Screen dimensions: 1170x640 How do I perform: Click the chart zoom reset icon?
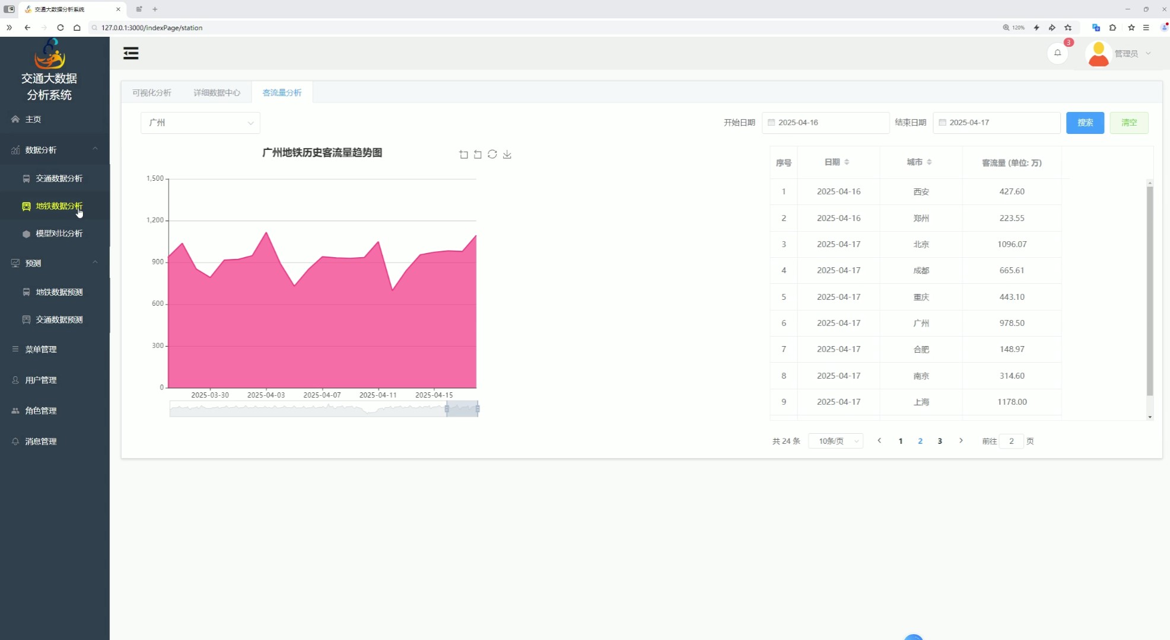(478, 155)
